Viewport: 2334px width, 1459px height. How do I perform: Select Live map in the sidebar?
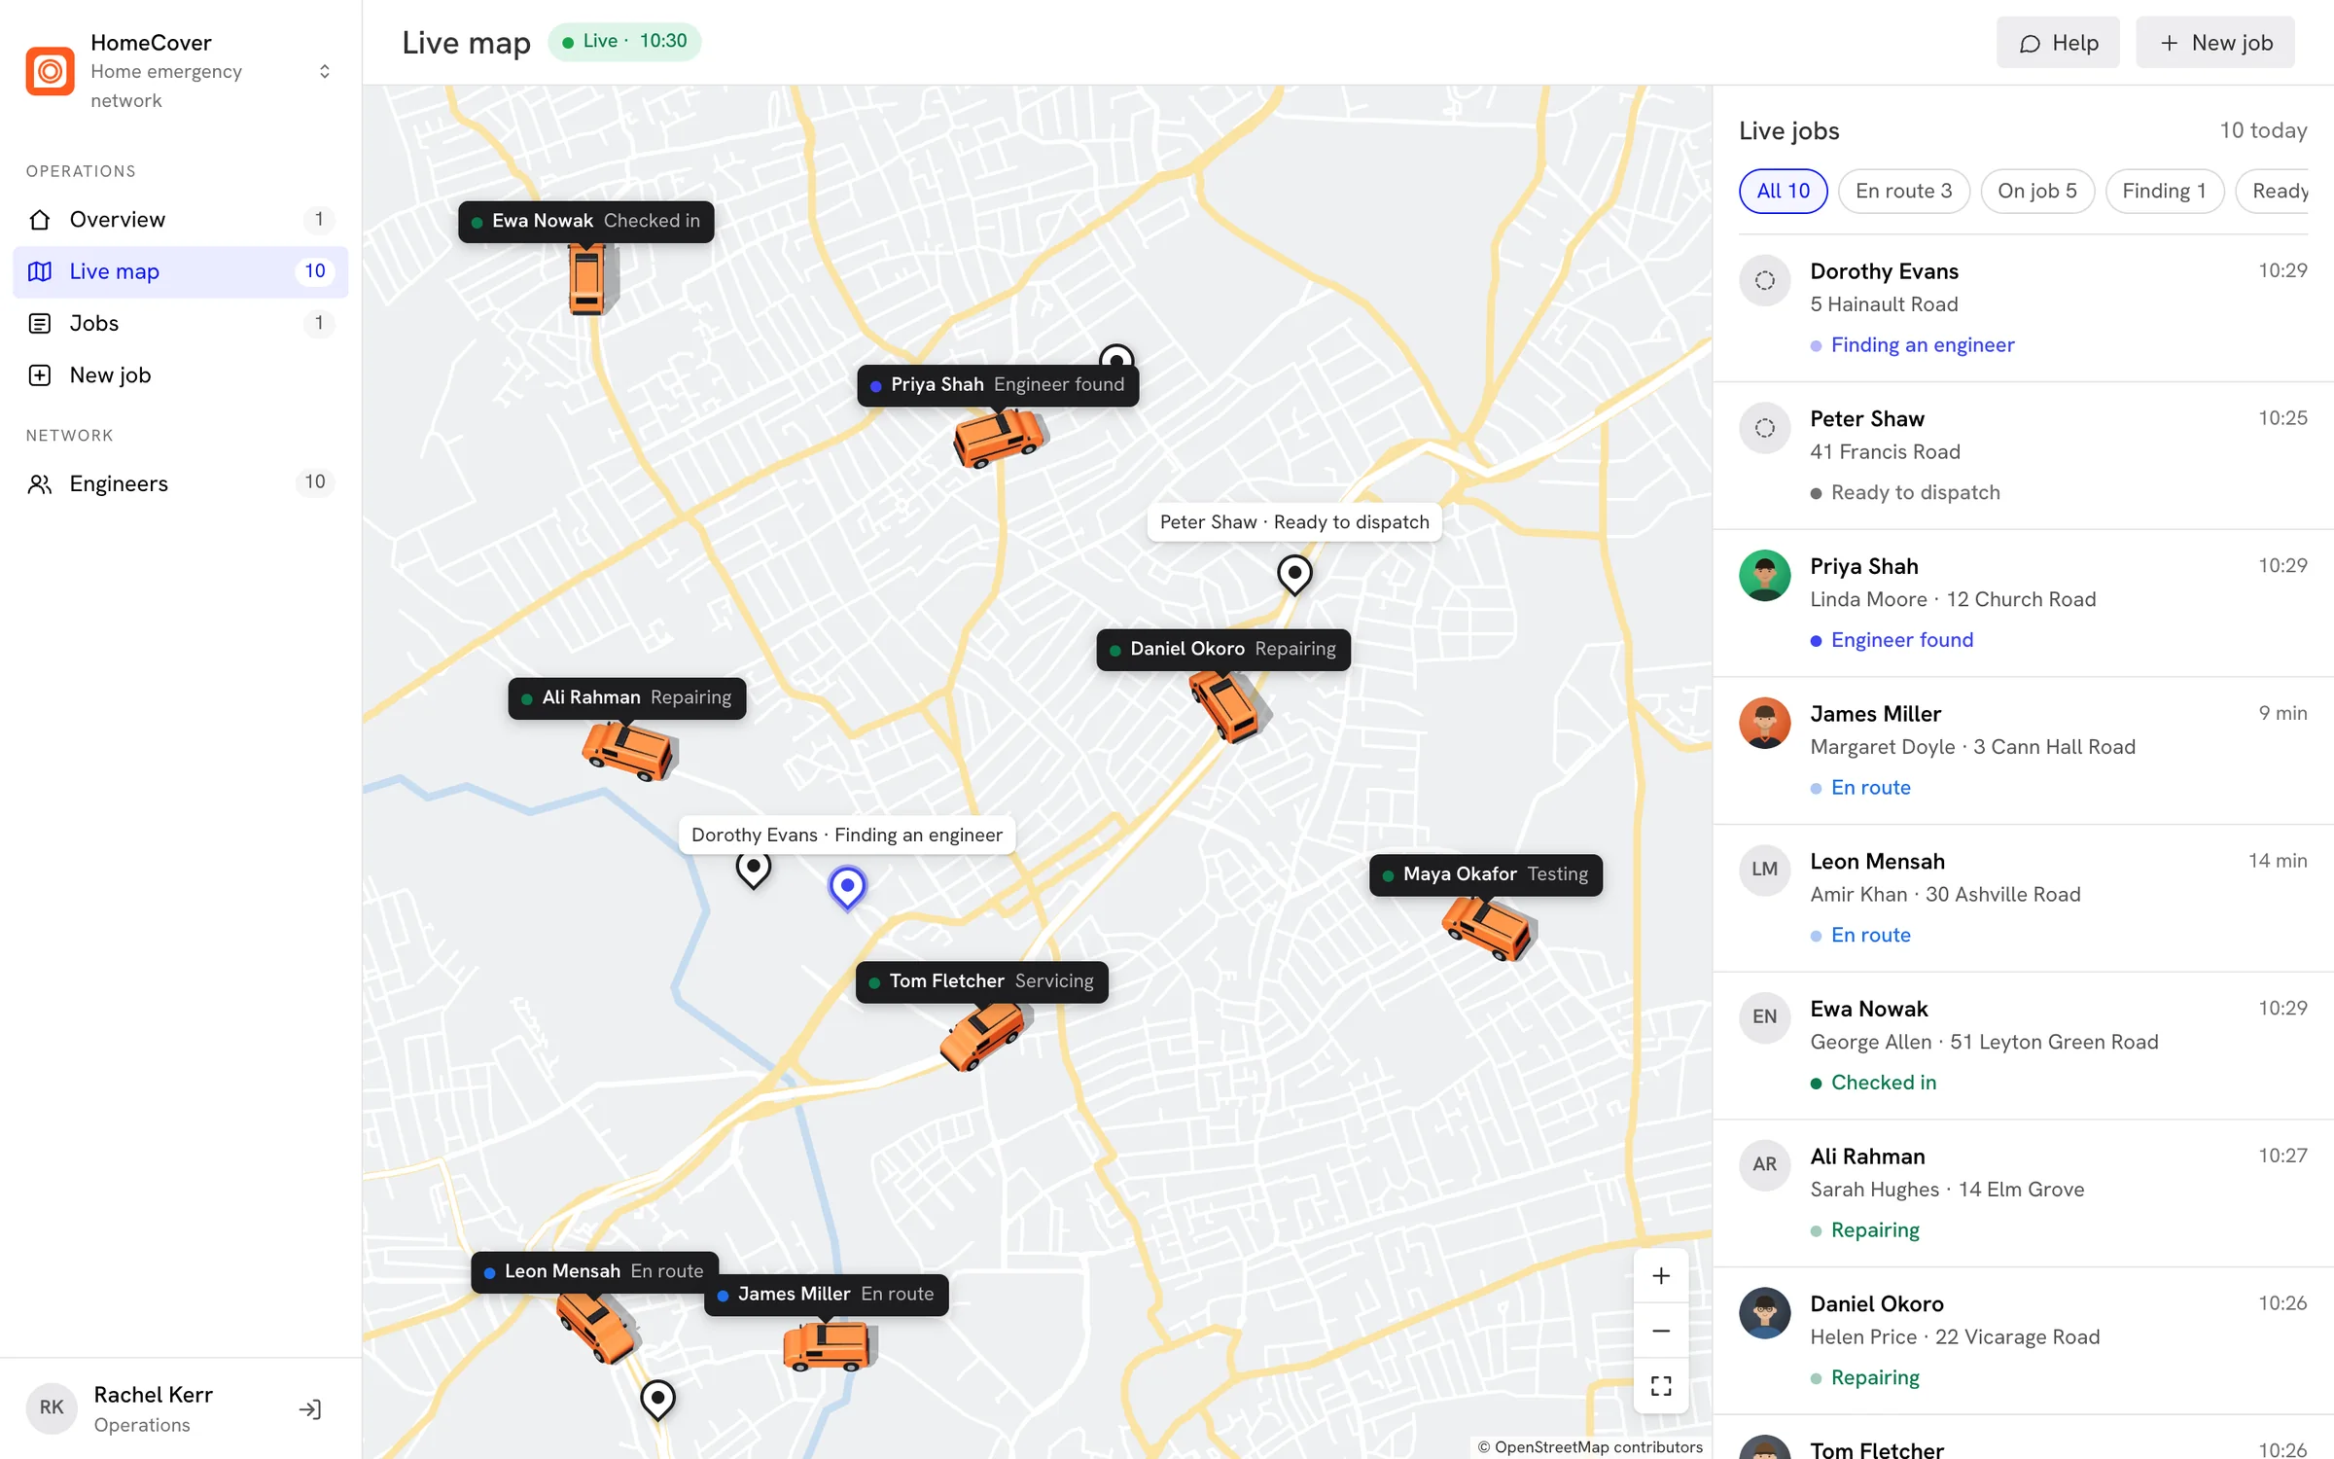click(181, 271)
